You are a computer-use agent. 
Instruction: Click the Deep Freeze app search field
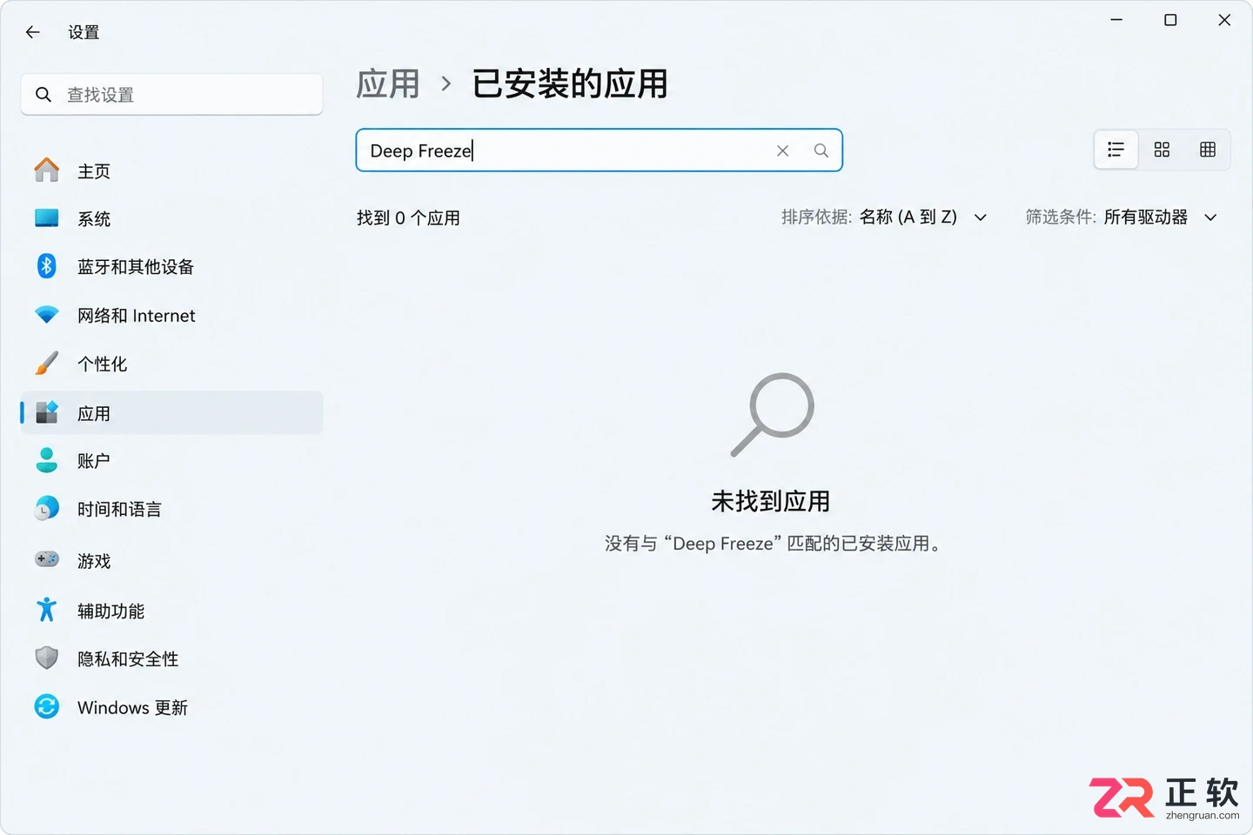(x=599, y=150)
